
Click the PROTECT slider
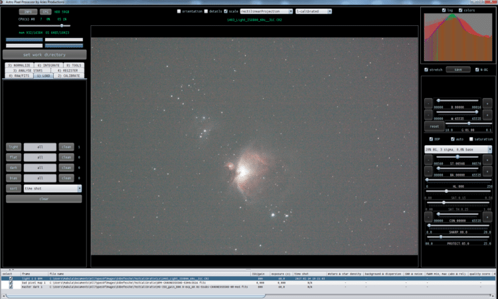coord(459,237)
